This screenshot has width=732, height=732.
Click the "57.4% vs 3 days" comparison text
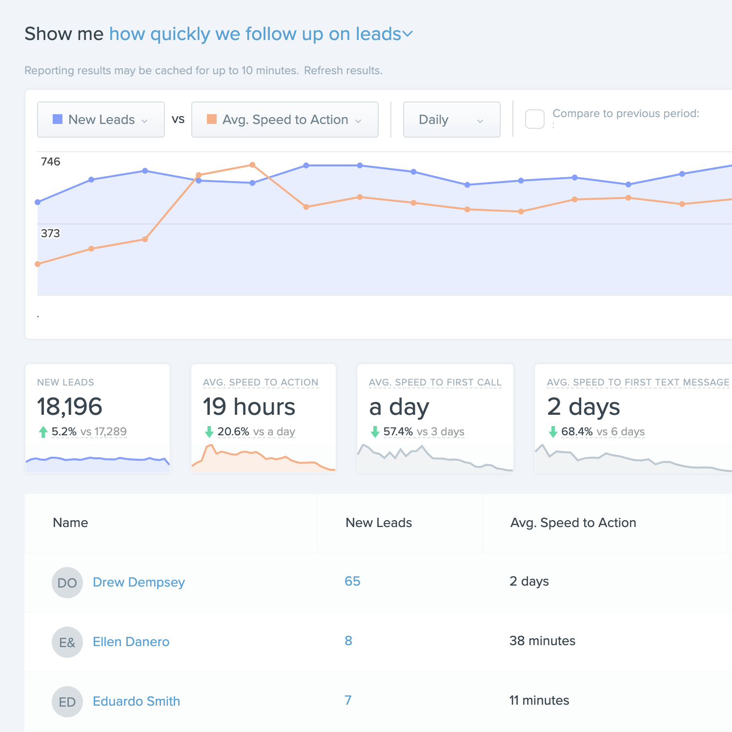click(x=424, y=432)
